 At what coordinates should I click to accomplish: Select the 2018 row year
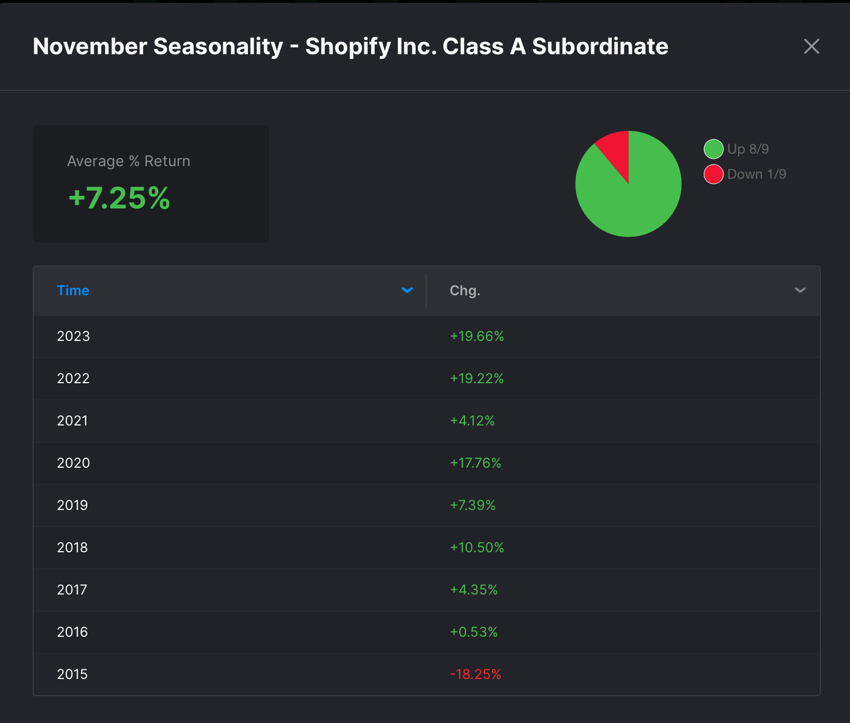point(73,548)
